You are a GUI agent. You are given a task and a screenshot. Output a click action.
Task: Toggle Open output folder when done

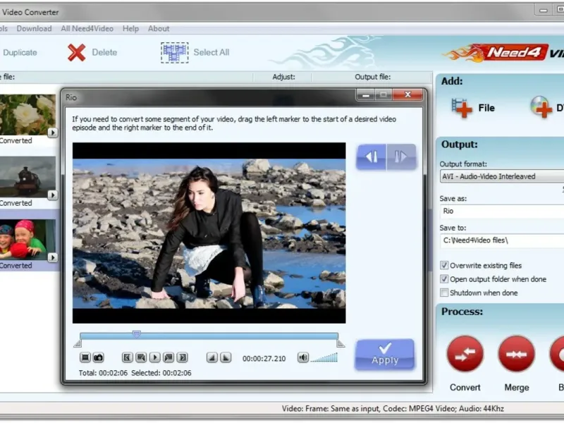[444, 279]
